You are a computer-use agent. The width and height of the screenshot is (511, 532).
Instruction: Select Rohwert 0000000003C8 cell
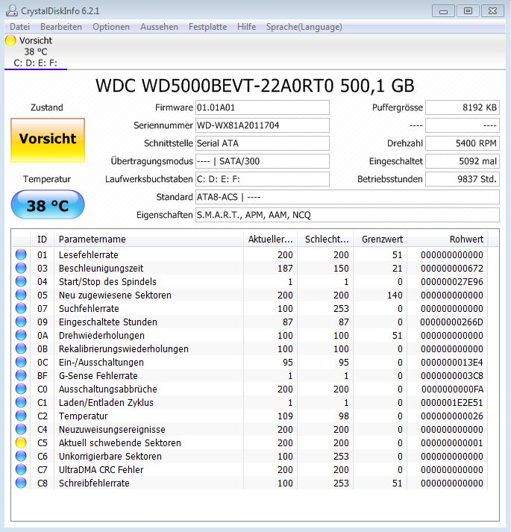point(452,375)
